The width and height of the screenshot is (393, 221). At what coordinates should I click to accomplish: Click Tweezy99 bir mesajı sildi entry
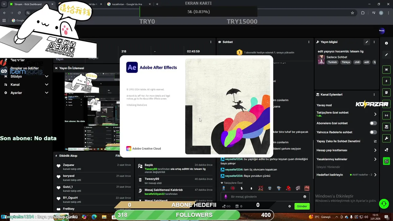click(x=175, y=181)
